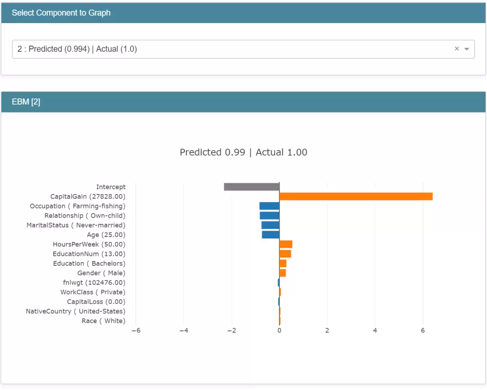Click the blue Relationship Own-child bar
The width and height of the screenshot is (487, 390).
(270, 215)
